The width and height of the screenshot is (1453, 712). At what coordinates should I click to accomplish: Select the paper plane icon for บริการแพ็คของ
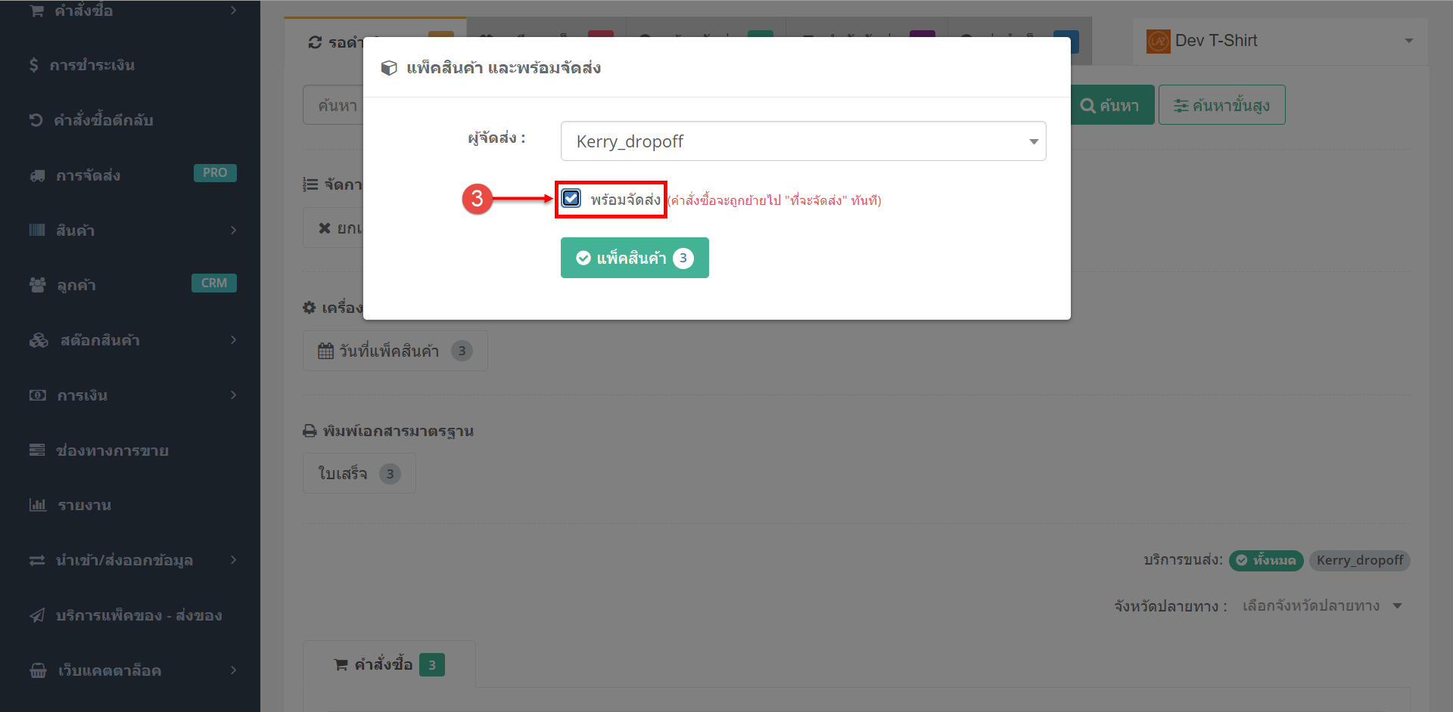37,615
